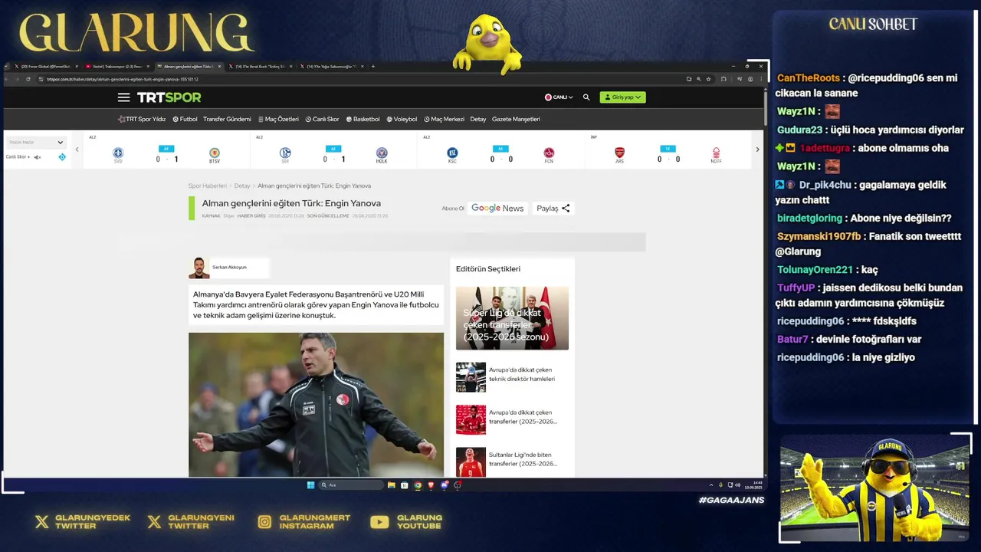Click the S04 team logo
The image size is (981, 552).
click(x=285, y=153)
